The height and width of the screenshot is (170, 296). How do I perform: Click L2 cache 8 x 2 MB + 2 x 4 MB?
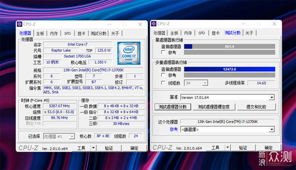[121, 118]
